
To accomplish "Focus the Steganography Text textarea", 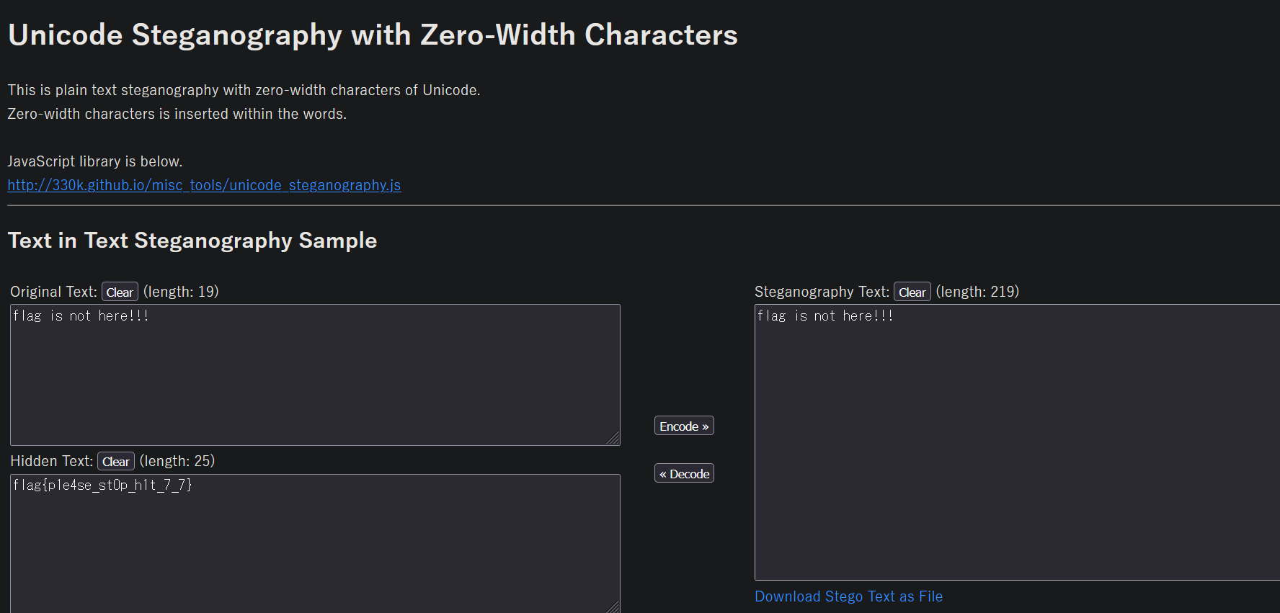I will pyautogui.click(x=1016, y=447).
